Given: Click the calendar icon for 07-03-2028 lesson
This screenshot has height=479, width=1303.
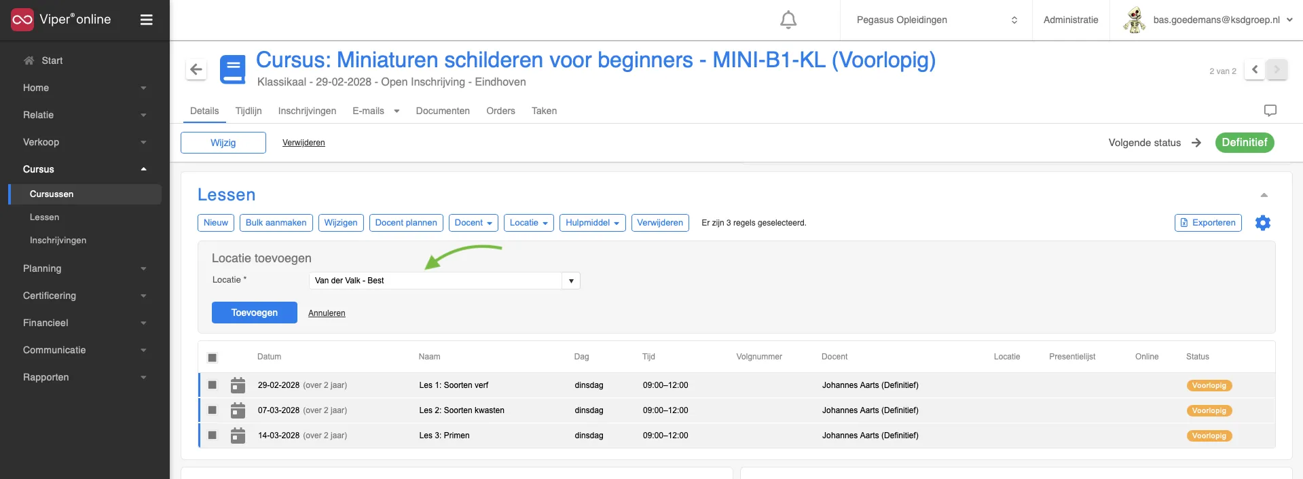Looking at the screenshot, I should point(238,410).
